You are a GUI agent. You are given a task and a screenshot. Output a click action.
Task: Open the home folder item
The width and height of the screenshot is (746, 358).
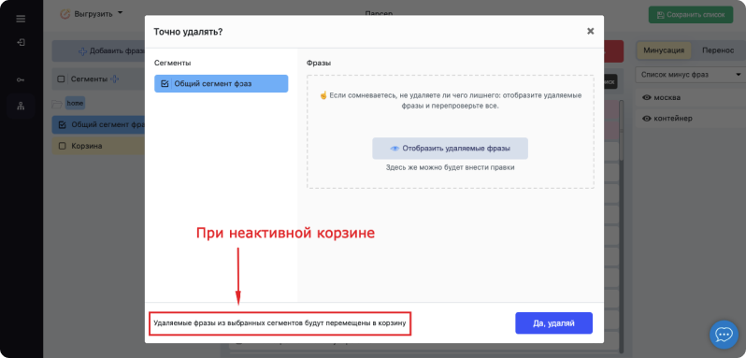(x=75, y=103)
